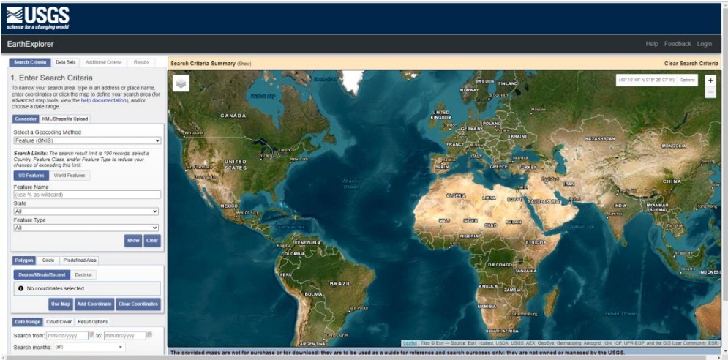Image resolution: width=728 pixels, height=360 pixels.
Task: Click the "No coordinates selected." message
Action: coord(56,288)
